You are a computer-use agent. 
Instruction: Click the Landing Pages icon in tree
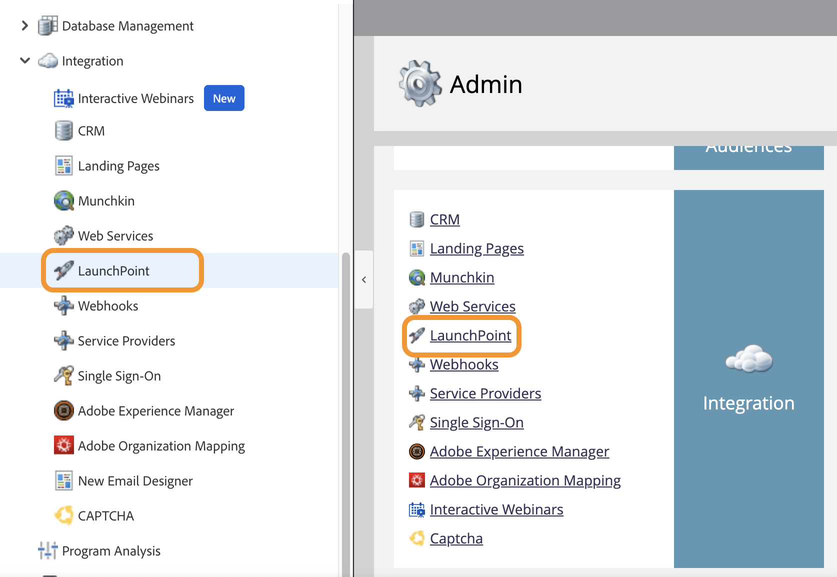[x=63, y=166]
